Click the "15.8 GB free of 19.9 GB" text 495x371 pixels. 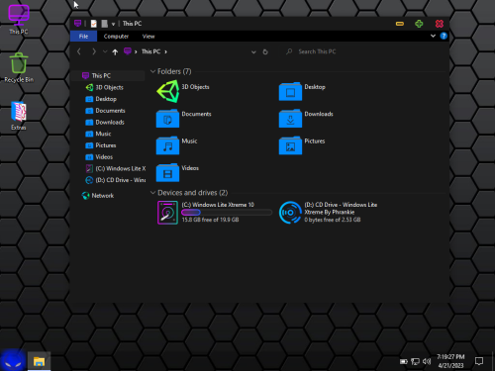tap(210, 220)
